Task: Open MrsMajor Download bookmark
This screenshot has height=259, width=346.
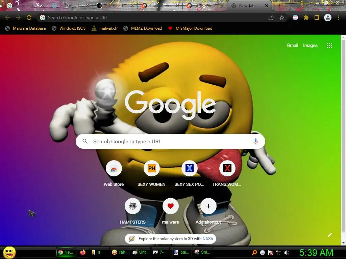Action: (x=190, y=28)
